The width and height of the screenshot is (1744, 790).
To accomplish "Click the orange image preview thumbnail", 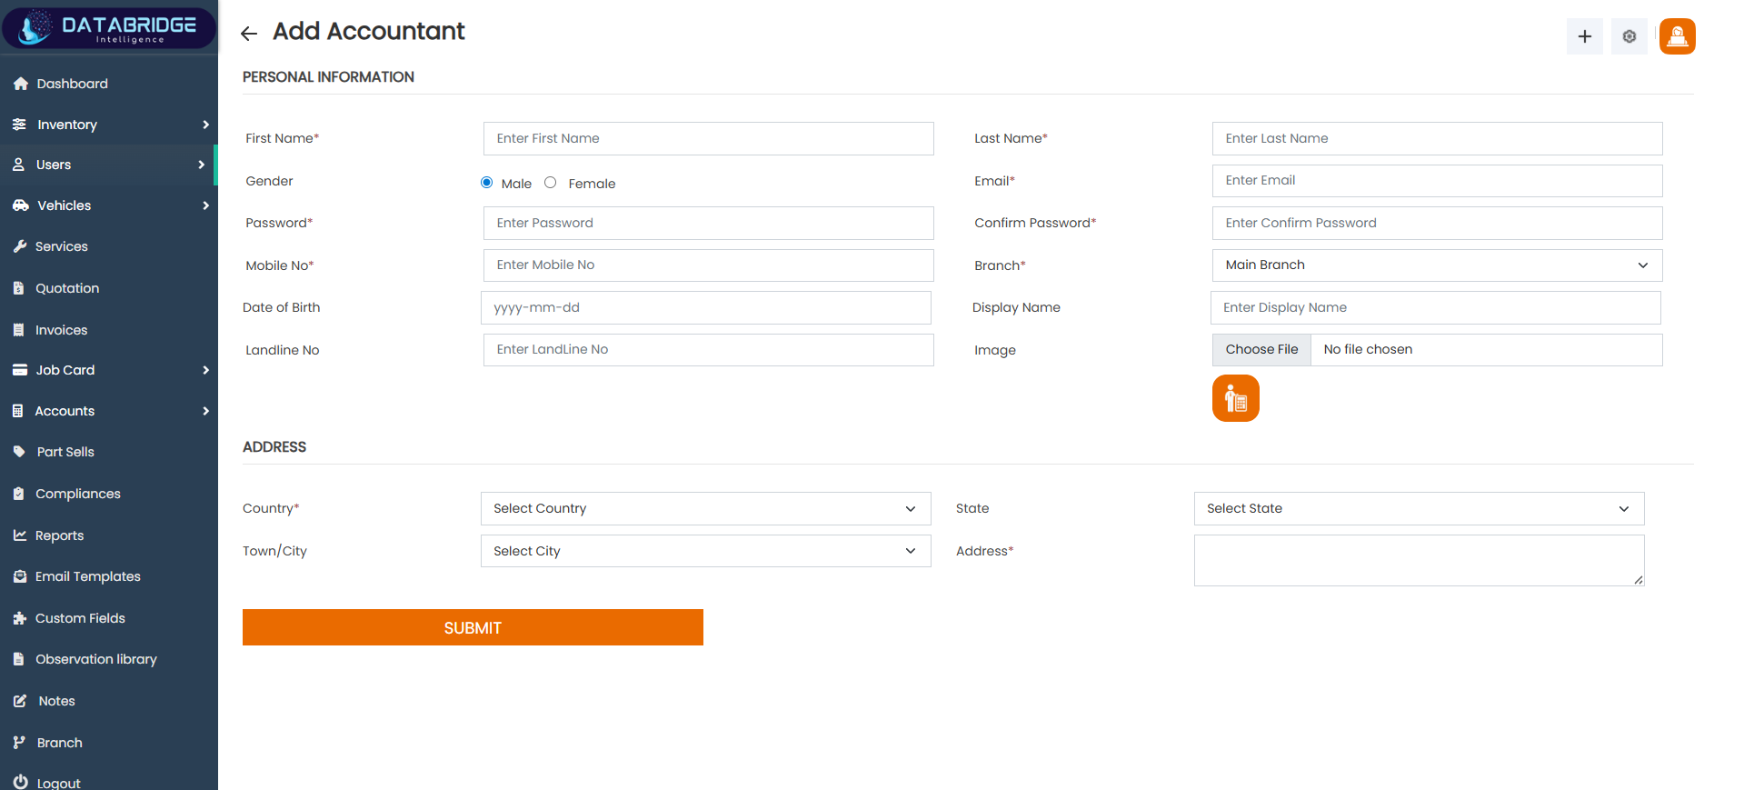I will [x=1235, y=398].
